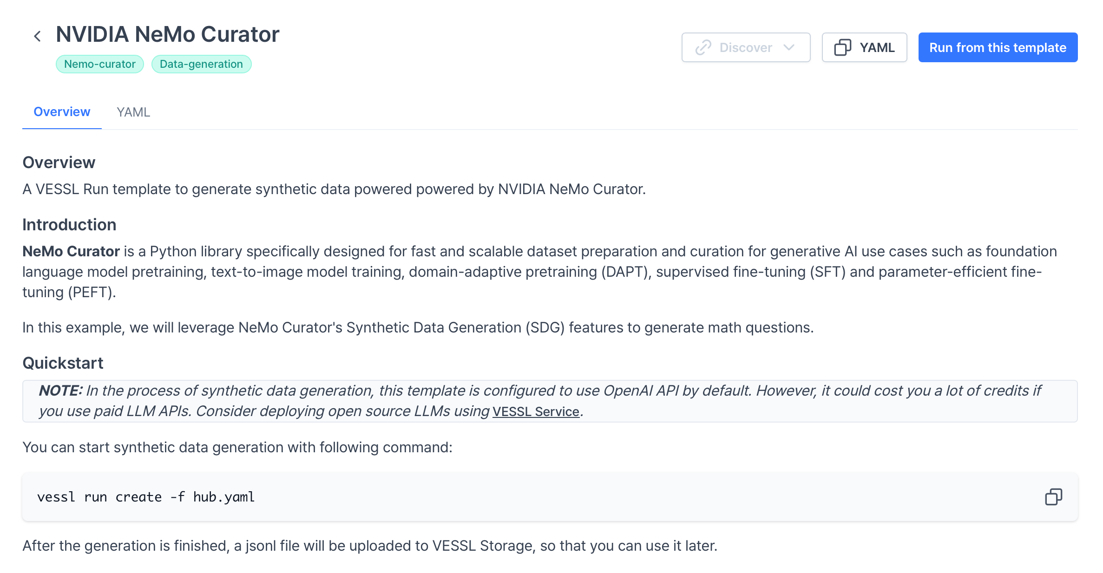The image size is (1103, 573).
Task: Click the back arrow beside NVIDIA NeMo Curator
Action: pos(38,35)
